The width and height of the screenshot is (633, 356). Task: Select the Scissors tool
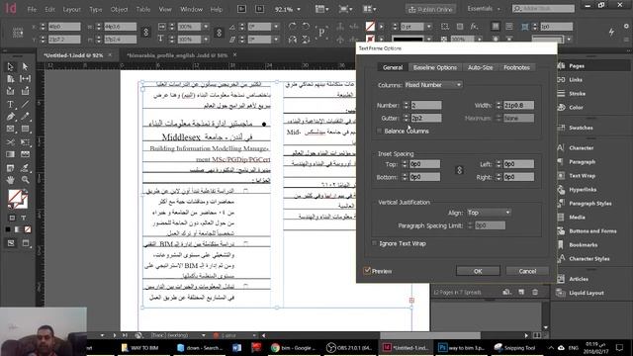pyautogui.click(x=11, y=142)
